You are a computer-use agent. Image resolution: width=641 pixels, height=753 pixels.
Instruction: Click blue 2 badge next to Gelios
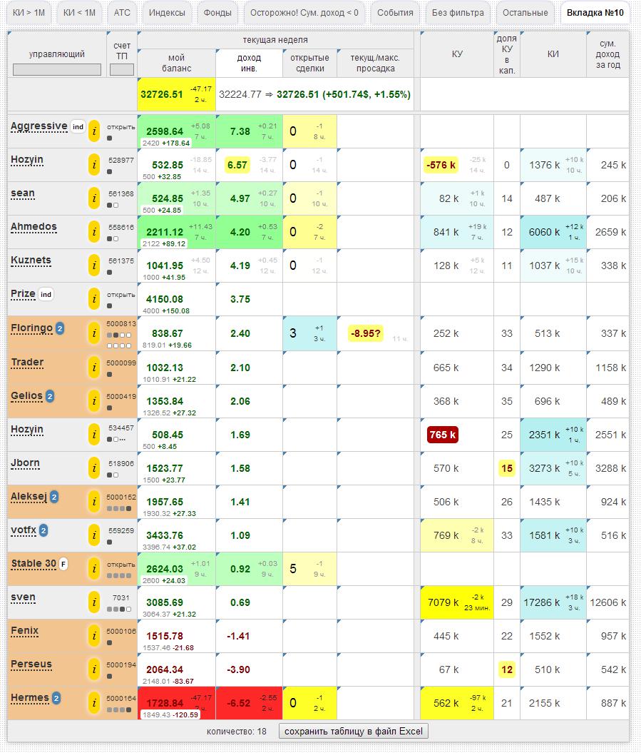[50, 396]
